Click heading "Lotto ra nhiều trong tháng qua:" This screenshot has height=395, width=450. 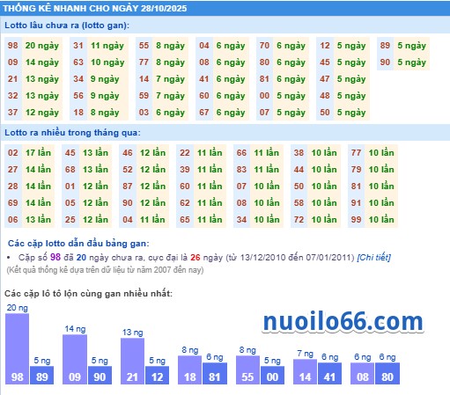pos(72,133)
